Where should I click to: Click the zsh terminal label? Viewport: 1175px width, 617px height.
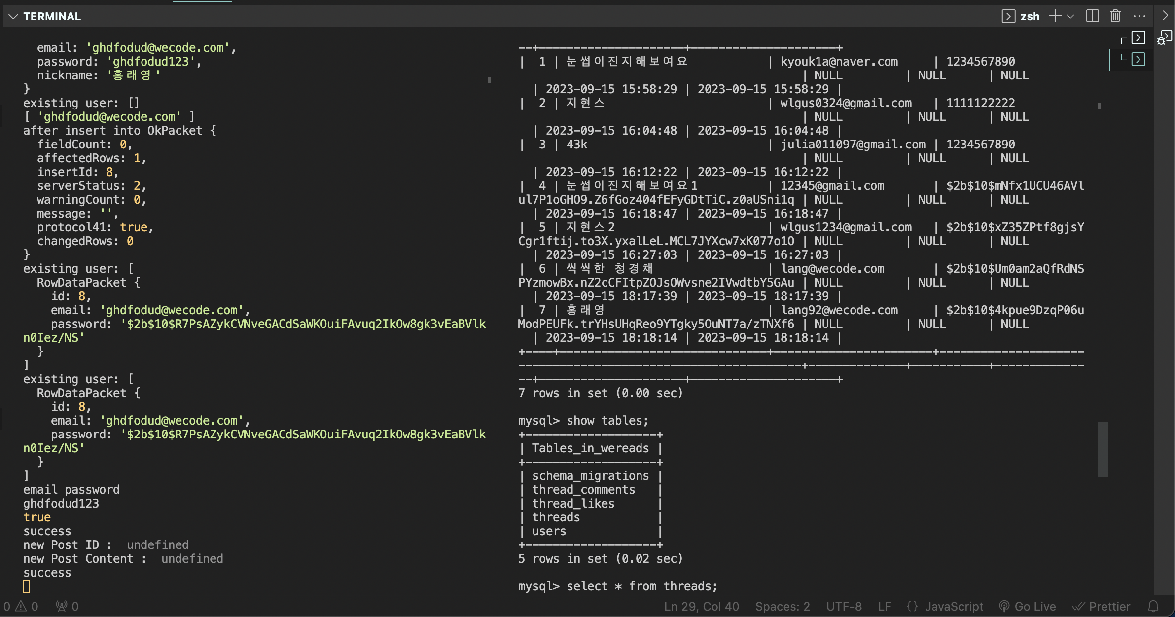tap(1030, 16)
